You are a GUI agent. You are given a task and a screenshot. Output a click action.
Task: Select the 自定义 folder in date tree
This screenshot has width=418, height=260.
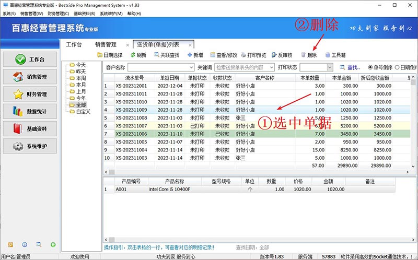[80, 112]
